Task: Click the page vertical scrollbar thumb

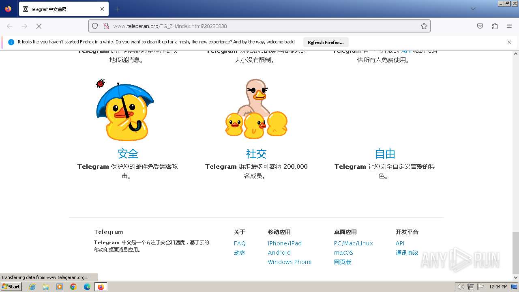Action: 515,253
